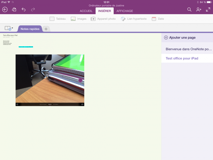Undo the last action
The image size is (213, 160).
pyautogui.click(x=23, y=10)
